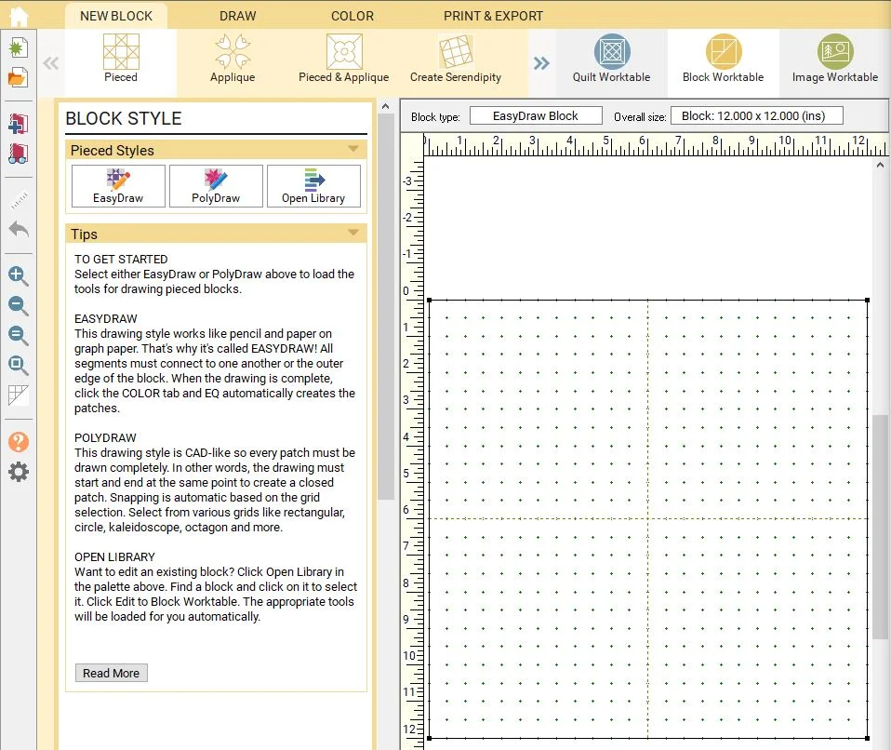891x750 pixels.
Task: Click the POLYDRAW tips heading
Action: pyautogui.click(x=105, y=438)
